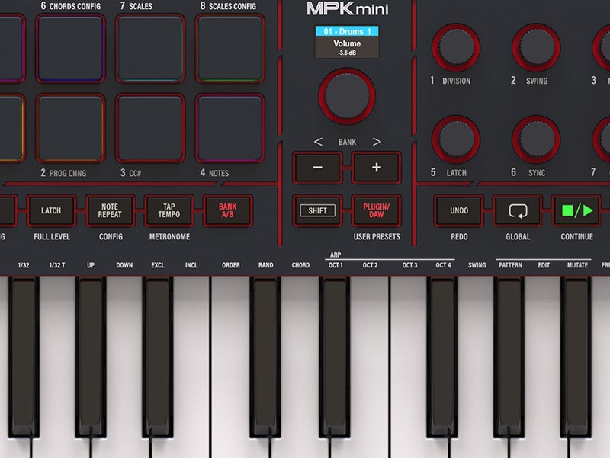Click the Tap Tempo button

169,211
